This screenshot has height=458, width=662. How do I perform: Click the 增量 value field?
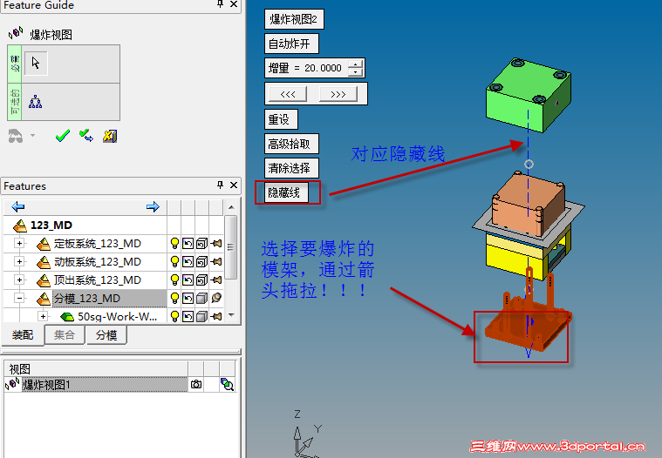[323, 68]
